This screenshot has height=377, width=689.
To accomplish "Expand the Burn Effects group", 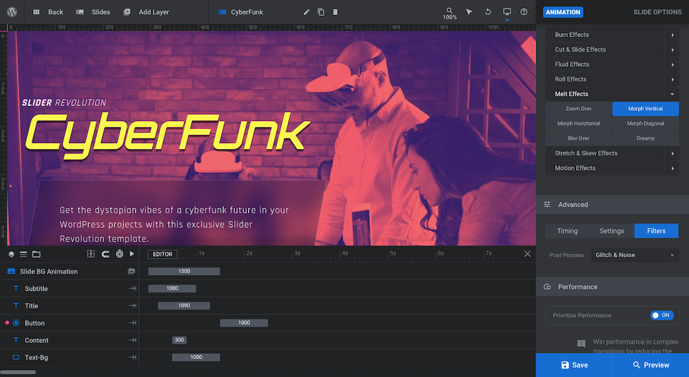I will pos(612,34).
